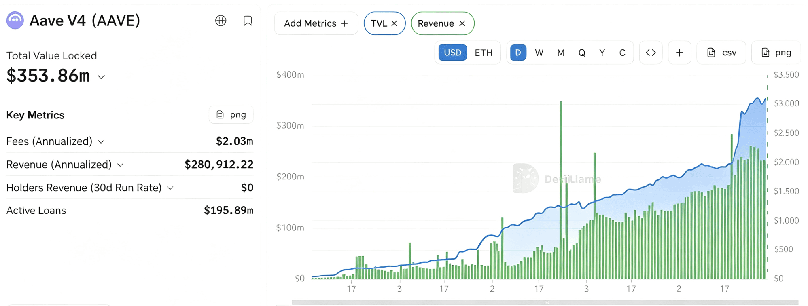The image size is (808, 306).
Task: Click the Total Value Locked label
Action: point(52,56)
